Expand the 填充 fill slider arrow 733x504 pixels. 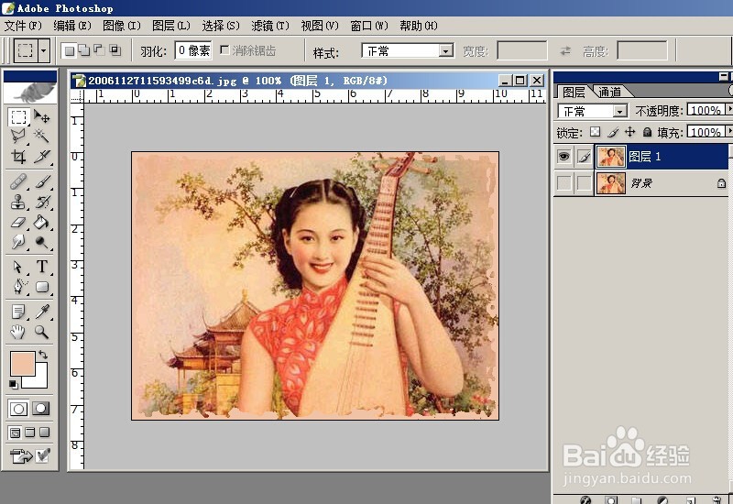point(728,132)
